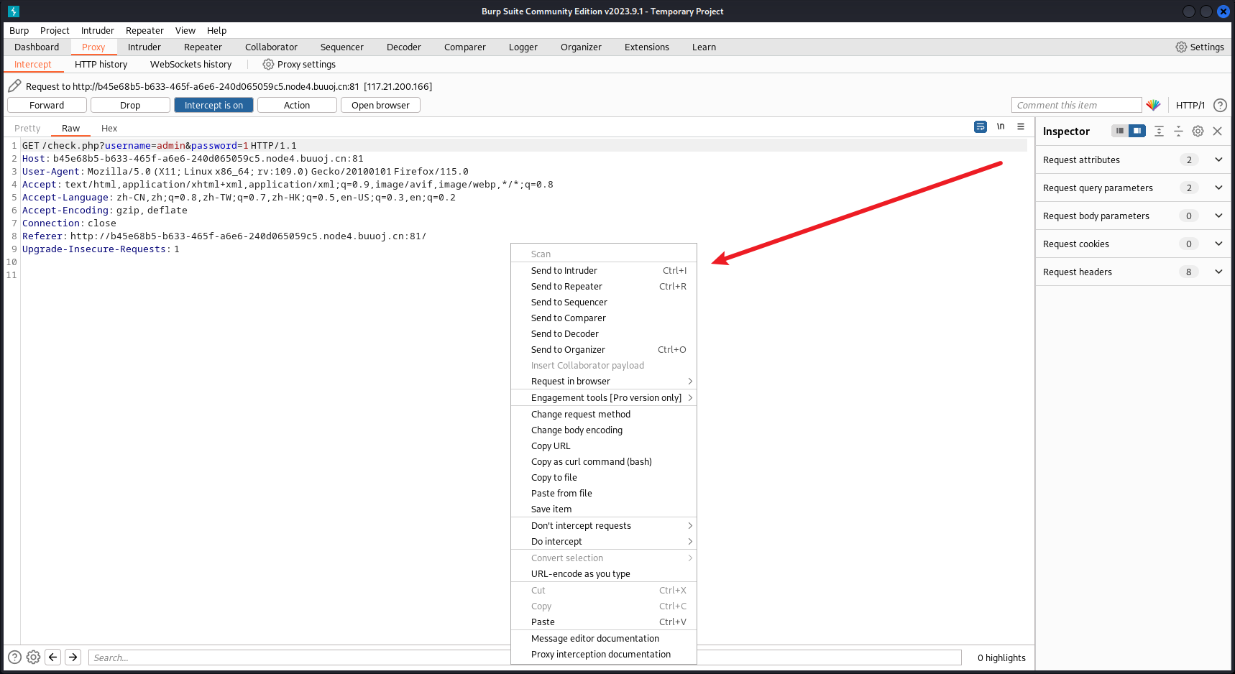Go to previous search match arrow
The height and width of the screenshot is (674, 1235).
(x=53, y=657)
